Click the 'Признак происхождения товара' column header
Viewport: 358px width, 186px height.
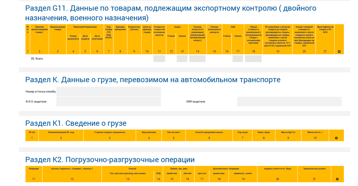[39, 30]
